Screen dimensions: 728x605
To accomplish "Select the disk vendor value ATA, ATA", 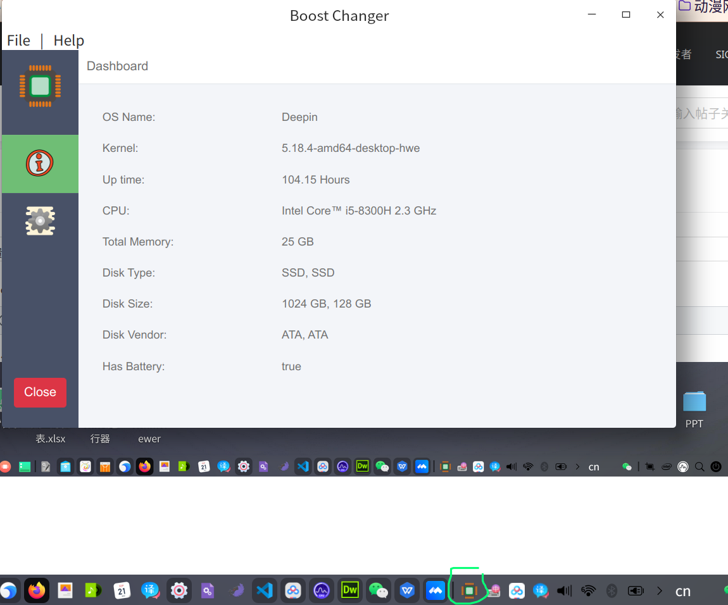I will pos(304,335).
